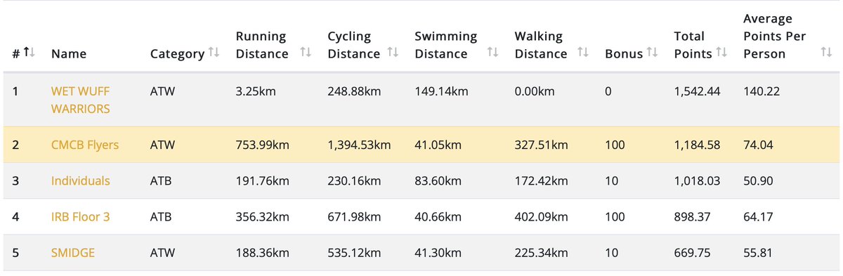This screenshot has width=843, height=276.
Task: Visit IRB Floor 3 team page
Action: coord(81,217)
